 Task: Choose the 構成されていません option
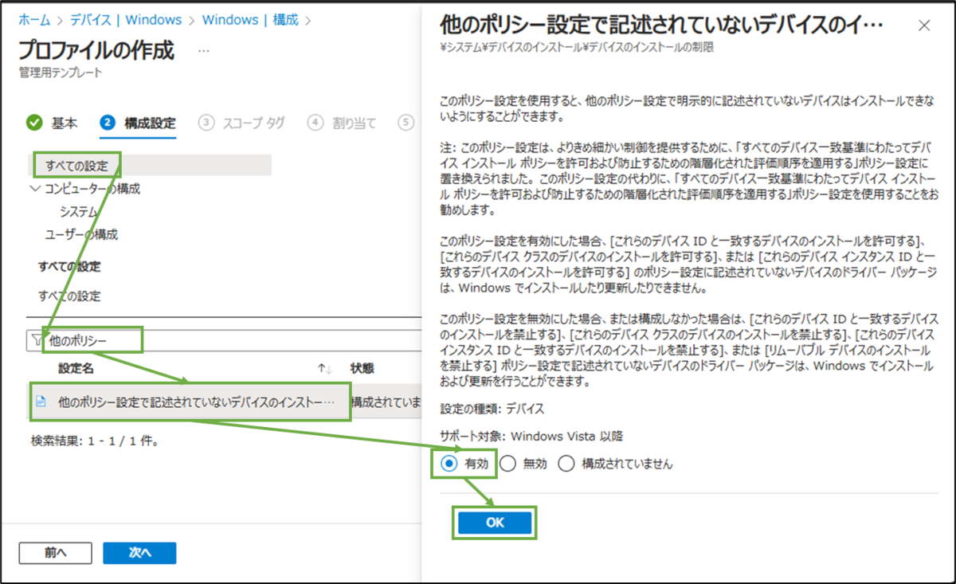coord(566,463)
